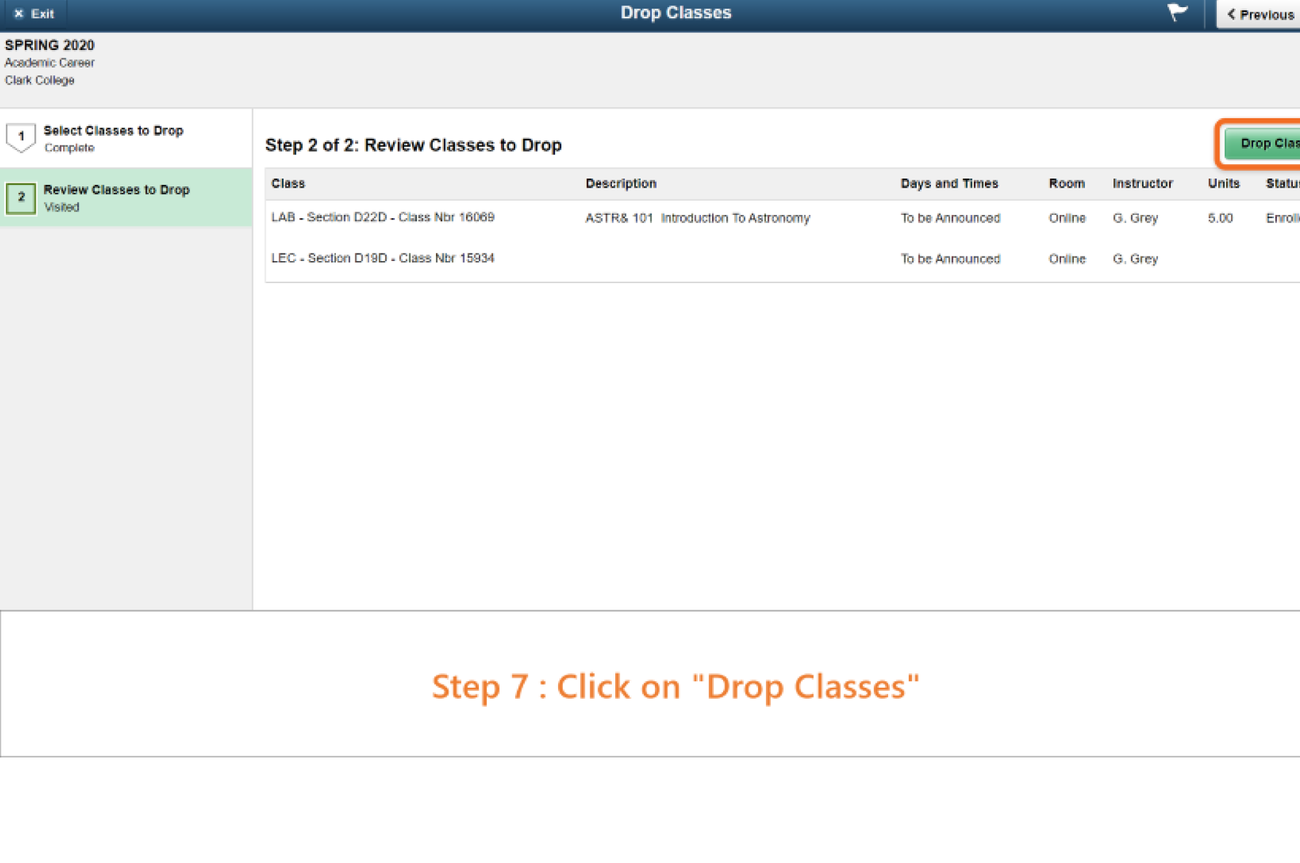The width and height of the screenshot is (1300, 863).
Task: Click the Instructor column header
Action: 1142,184
